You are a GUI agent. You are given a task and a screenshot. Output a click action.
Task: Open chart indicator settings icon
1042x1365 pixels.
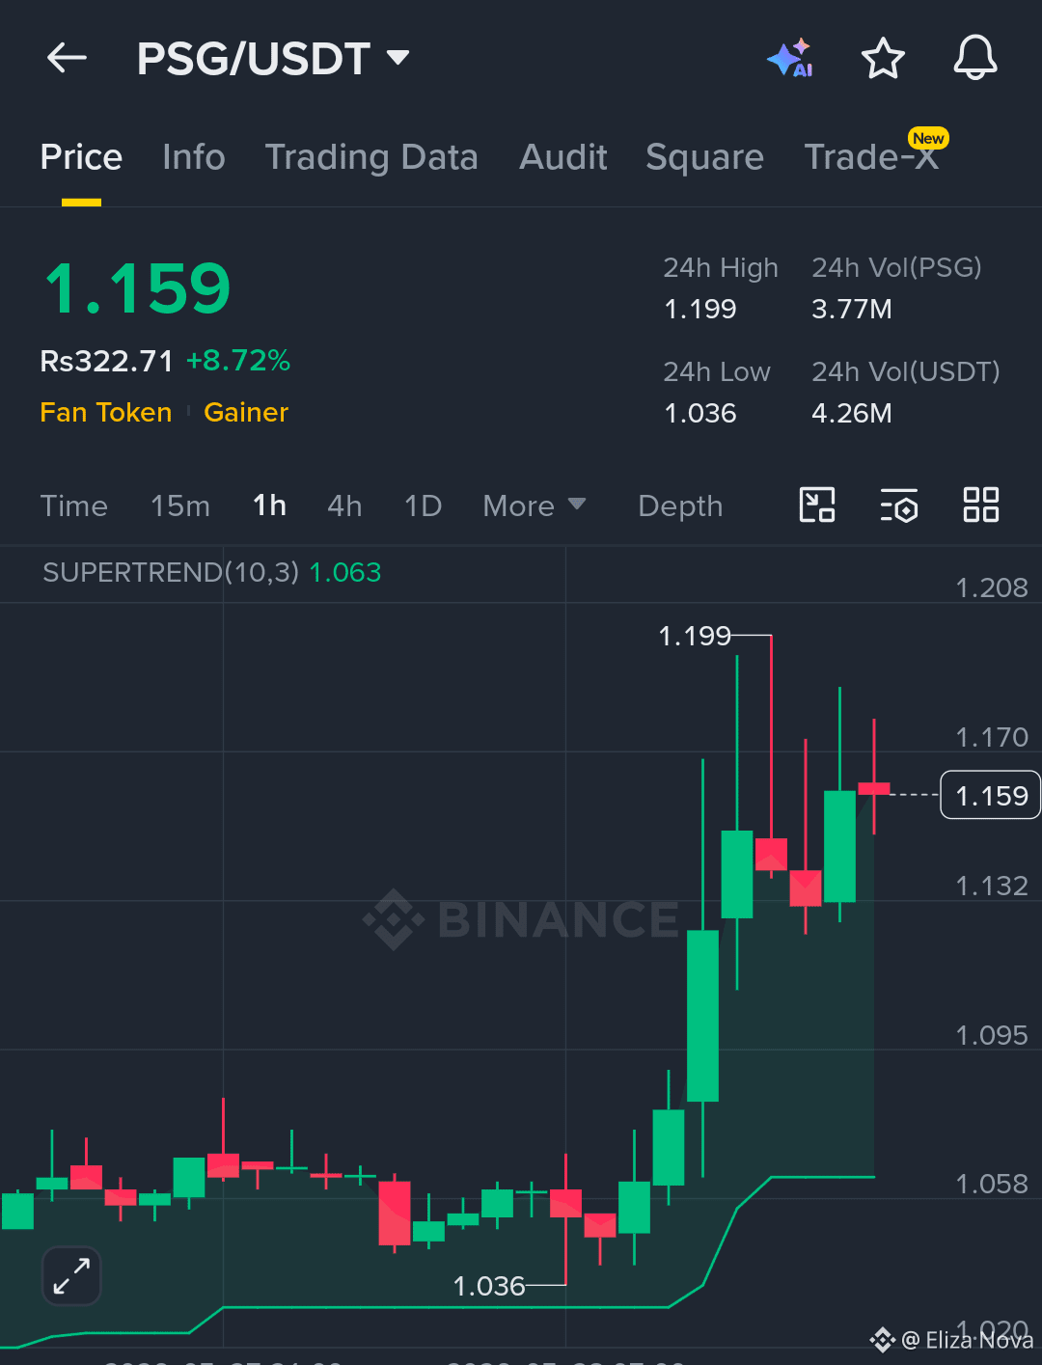898,505
